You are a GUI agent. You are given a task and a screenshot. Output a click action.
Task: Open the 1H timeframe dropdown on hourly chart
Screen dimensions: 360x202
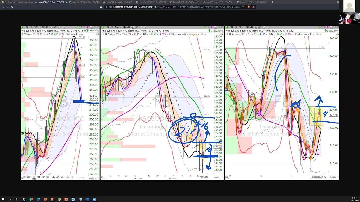point(242,27)
